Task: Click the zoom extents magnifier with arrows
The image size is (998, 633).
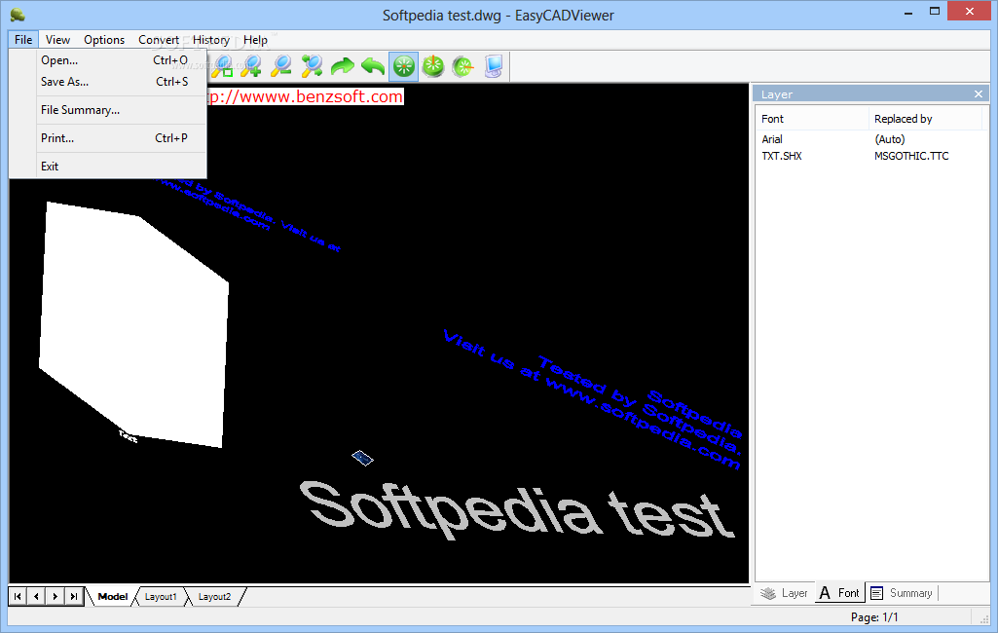Action: coord(312,66)
